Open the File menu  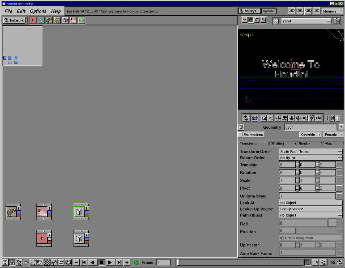click(9, 11)
